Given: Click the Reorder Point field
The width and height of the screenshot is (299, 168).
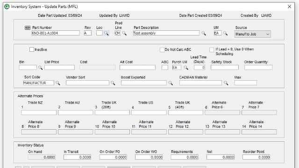Looking at the screenshot, I should (256, 157).
